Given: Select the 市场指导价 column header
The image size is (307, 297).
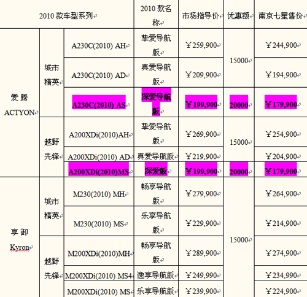Looking at the screenshot, I should pyautogui.click(x=201, y=14).
